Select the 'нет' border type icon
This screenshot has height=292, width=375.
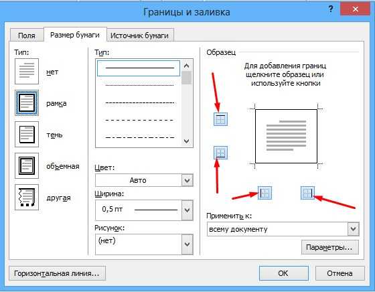(x=27, y=71)
